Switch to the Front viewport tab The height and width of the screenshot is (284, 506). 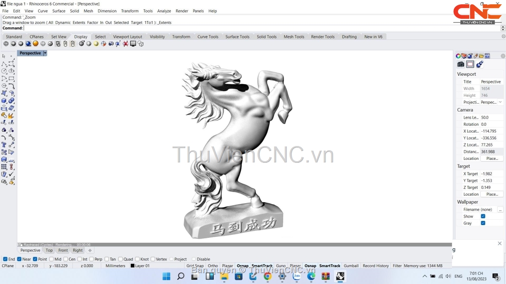(x=63, y=250)
